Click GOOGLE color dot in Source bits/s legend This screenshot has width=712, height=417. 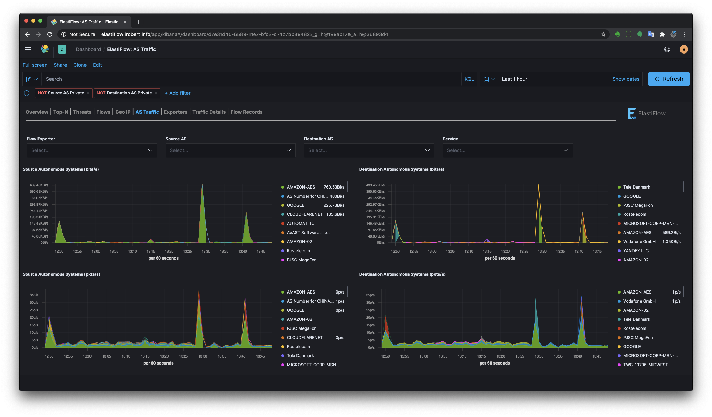coord(283,205)
